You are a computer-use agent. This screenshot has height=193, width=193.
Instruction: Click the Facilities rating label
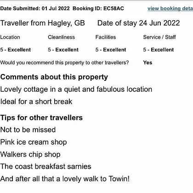(106, 37)
